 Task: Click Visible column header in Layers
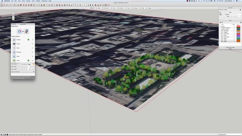(234, 24)
